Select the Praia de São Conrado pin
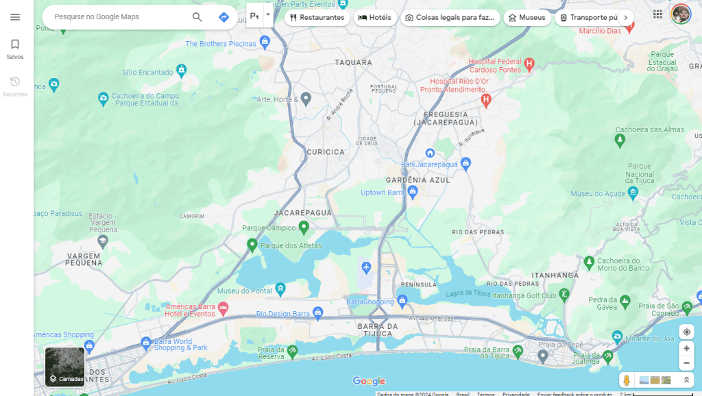 [x=687, y=307]
